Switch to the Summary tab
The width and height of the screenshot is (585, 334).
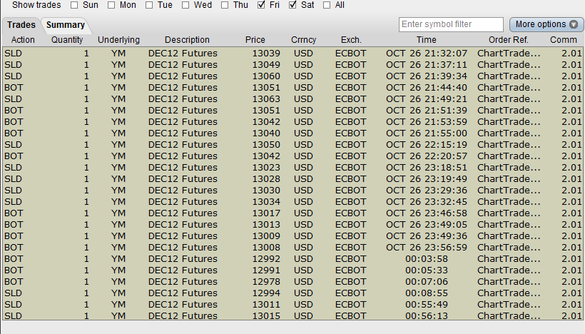66,25
